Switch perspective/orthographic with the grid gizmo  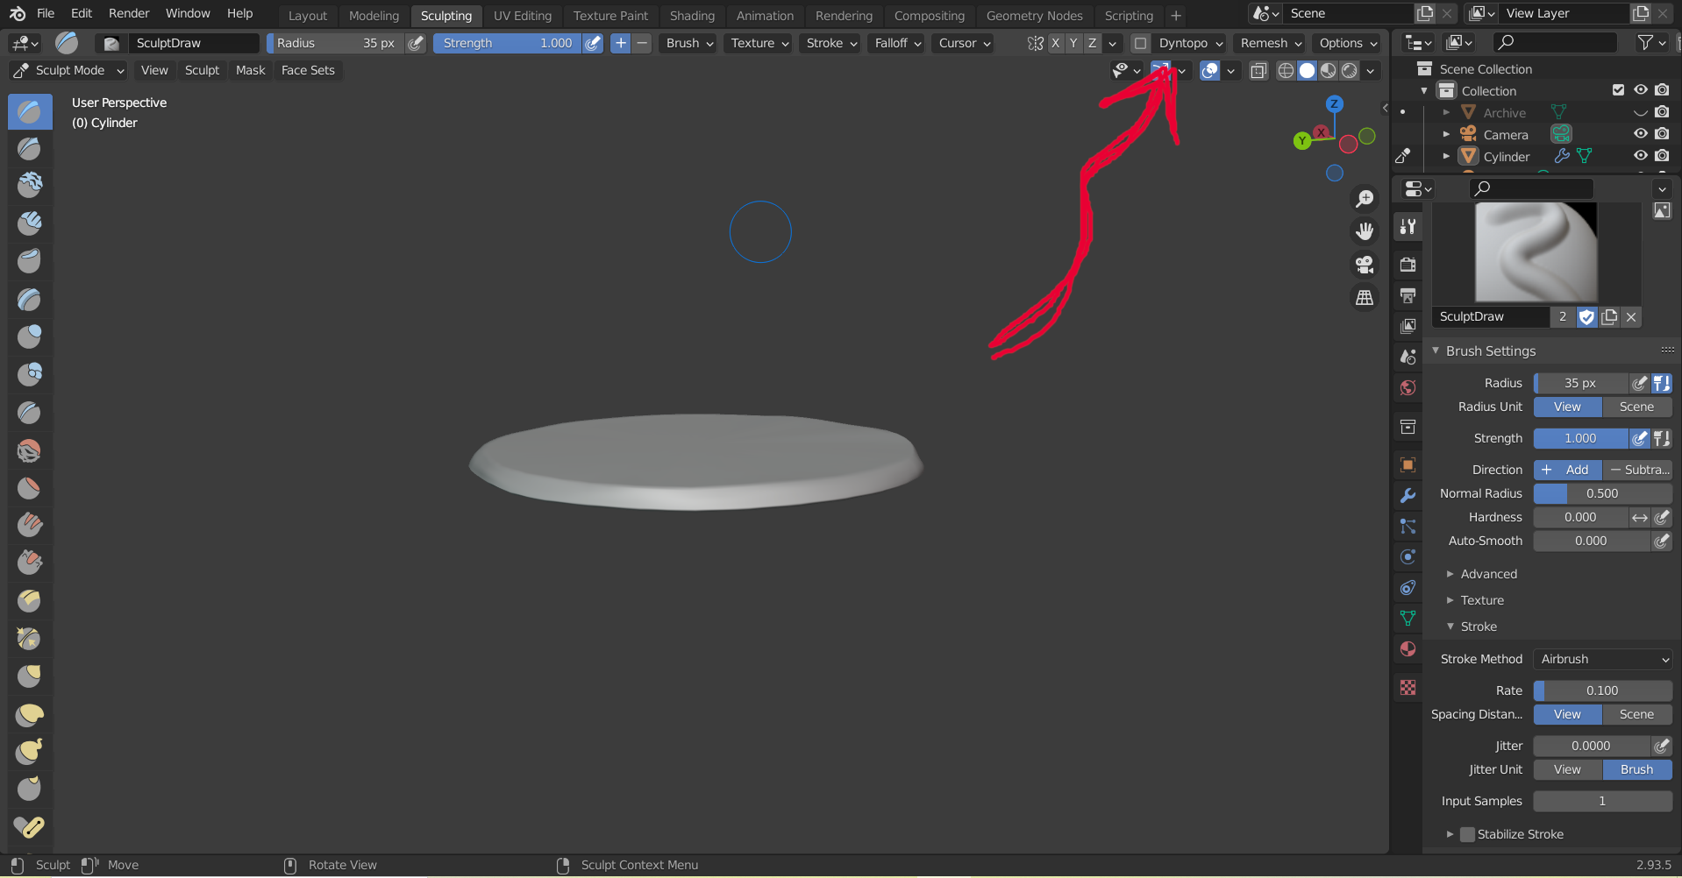[1365, 298]
